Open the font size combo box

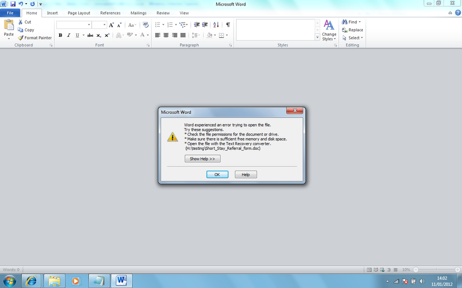tap(99, 25)
